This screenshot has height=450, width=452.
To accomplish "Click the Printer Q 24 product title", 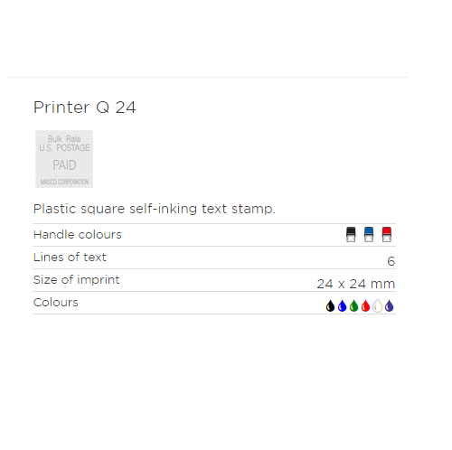I will coord(85,108).
